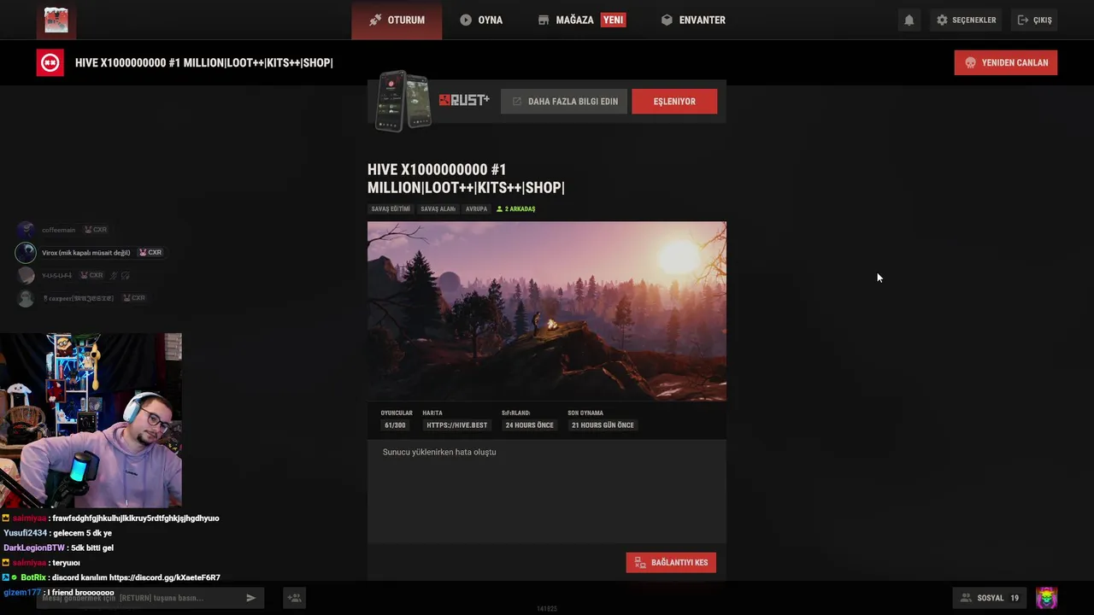The width and height of the screenshot is (1094, 615).
Task: Click the muted microphone icon for Y-U-S-U-F-I
Action: (112, 275)
